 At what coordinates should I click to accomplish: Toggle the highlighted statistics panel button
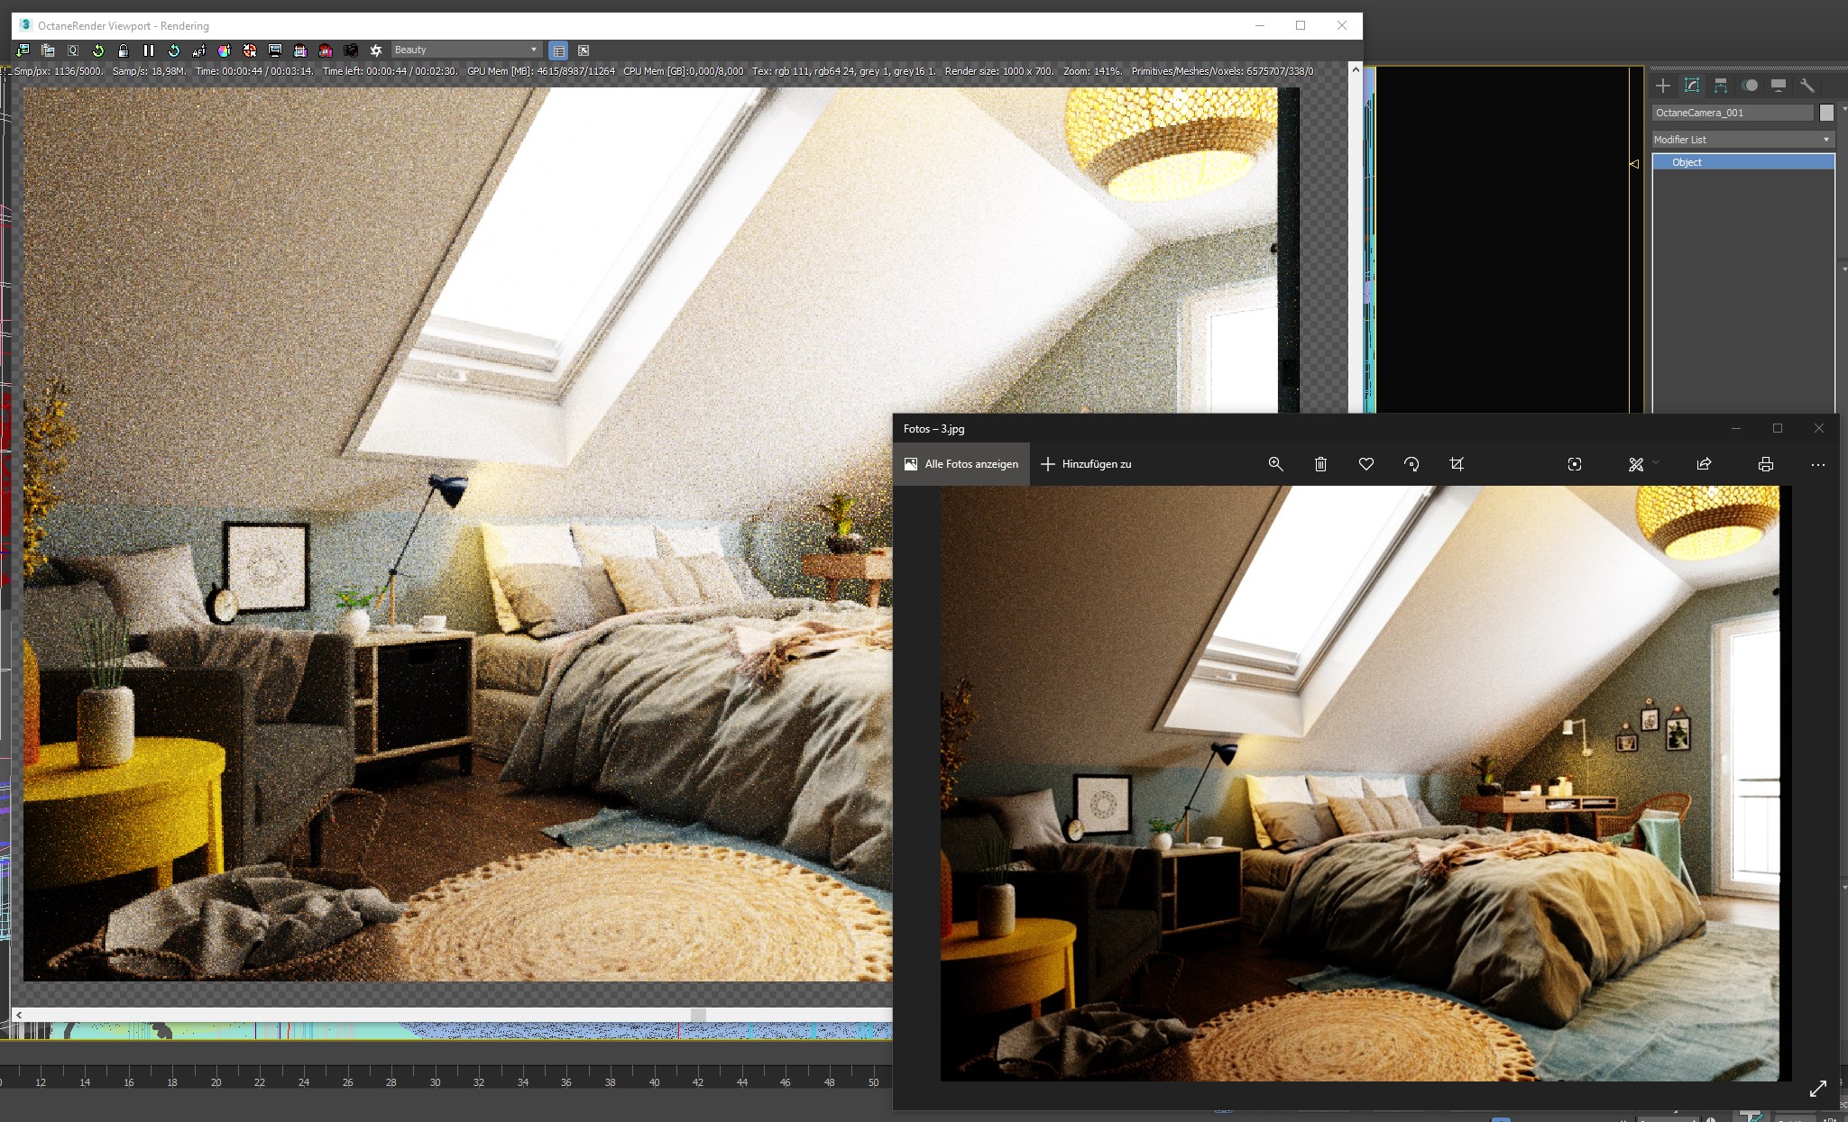click(x=558, y=50)
